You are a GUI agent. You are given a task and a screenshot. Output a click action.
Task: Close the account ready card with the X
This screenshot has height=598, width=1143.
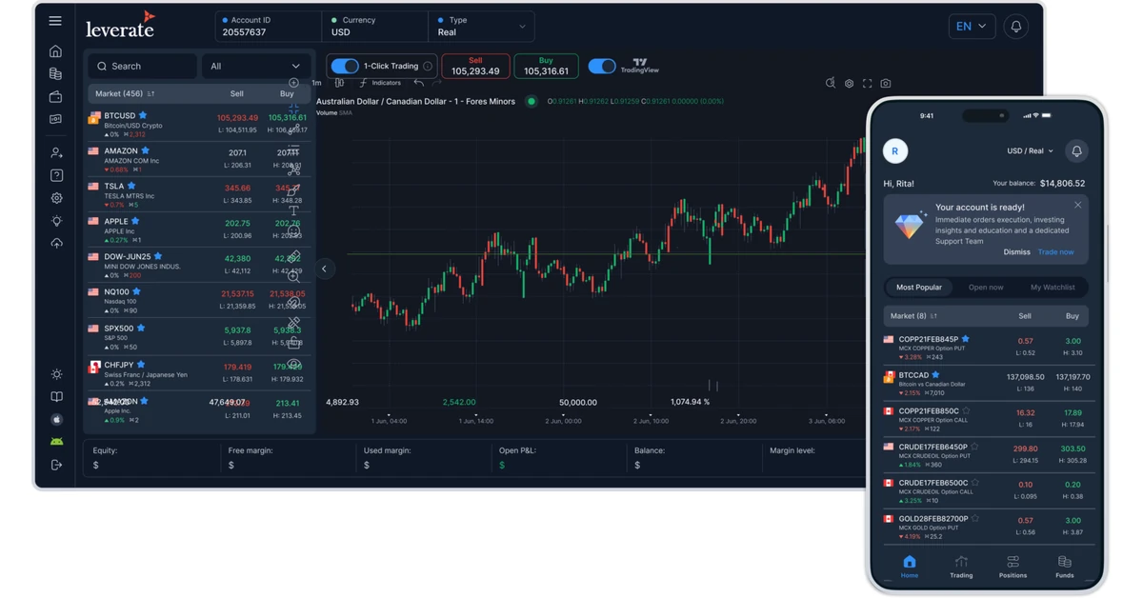1077,205
